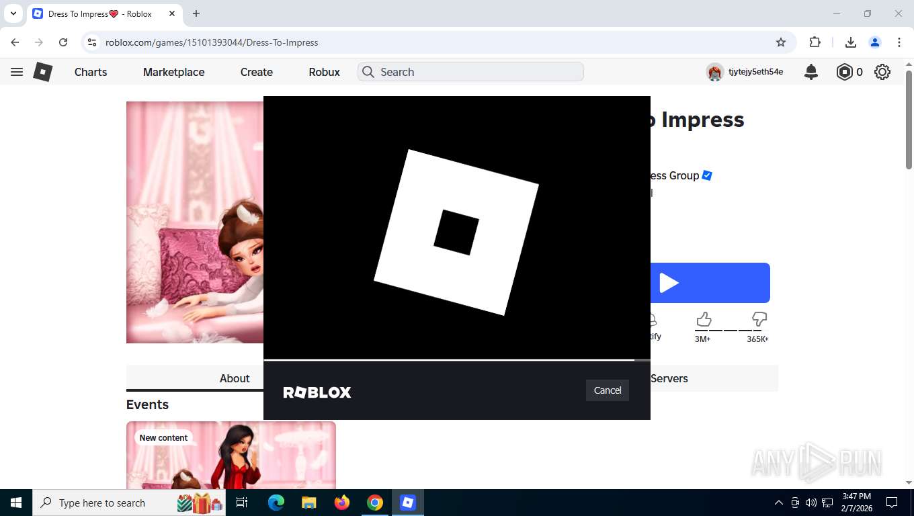Close the Dress To Impress browser tab
The height and width of the screenshot is (516, 914).
click(172, 13)
